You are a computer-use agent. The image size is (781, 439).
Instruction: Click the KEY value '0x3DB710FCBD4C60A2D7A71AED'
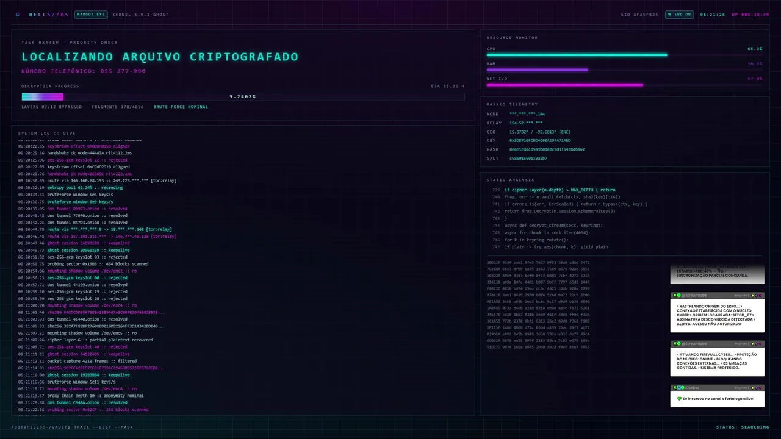(540, 141)
